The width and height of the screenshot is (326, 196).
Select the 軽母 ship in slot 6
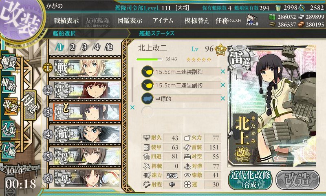tap(87, 178)
